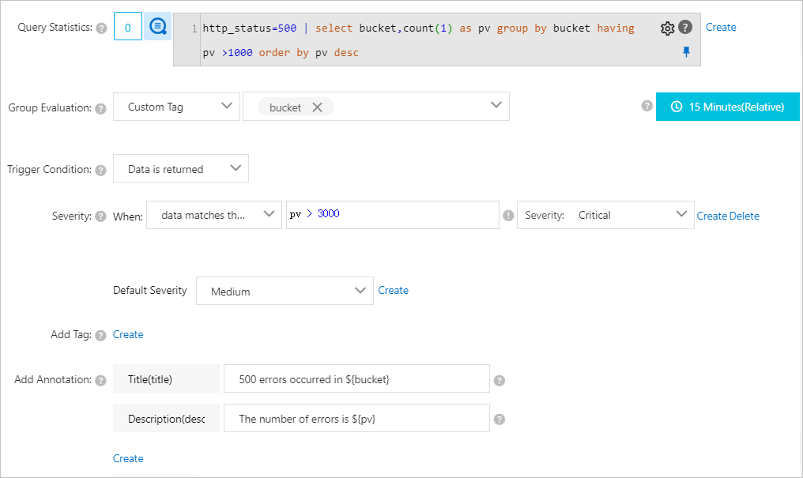Click Create link beside Default Severity
Image resolution: width=803 pixels, height=478 pixels.
pyautogui.click(x=394, y=290)
